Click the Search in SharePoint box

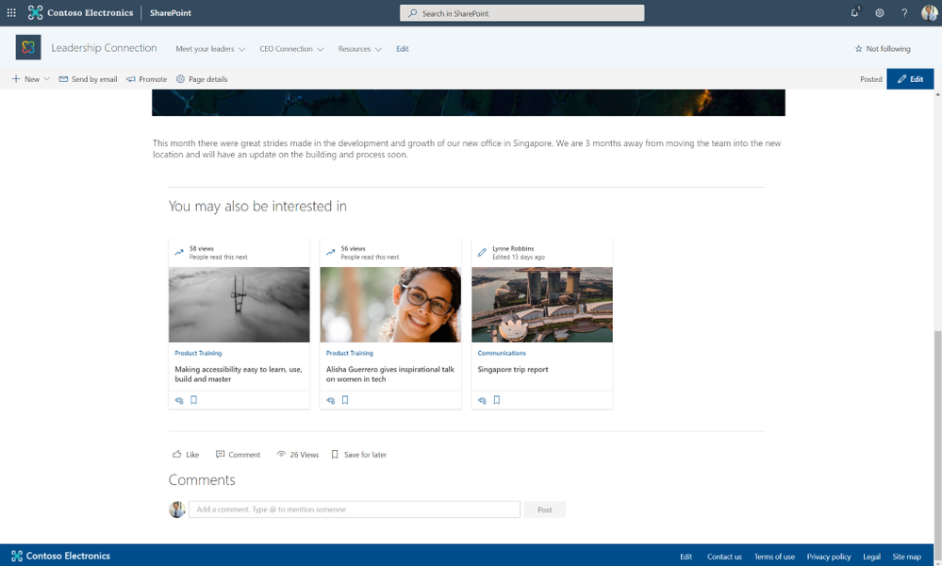tap(522, 12)
